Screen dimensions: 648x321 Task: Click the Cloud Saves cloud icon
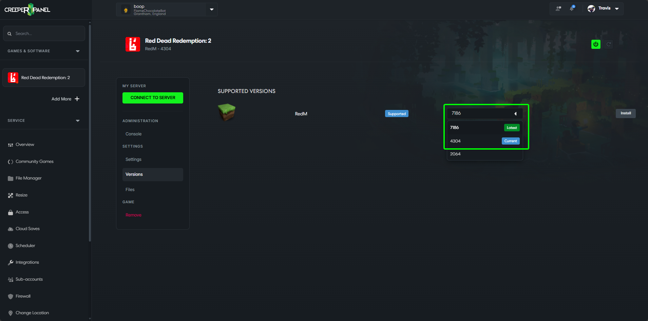(11, 229)
